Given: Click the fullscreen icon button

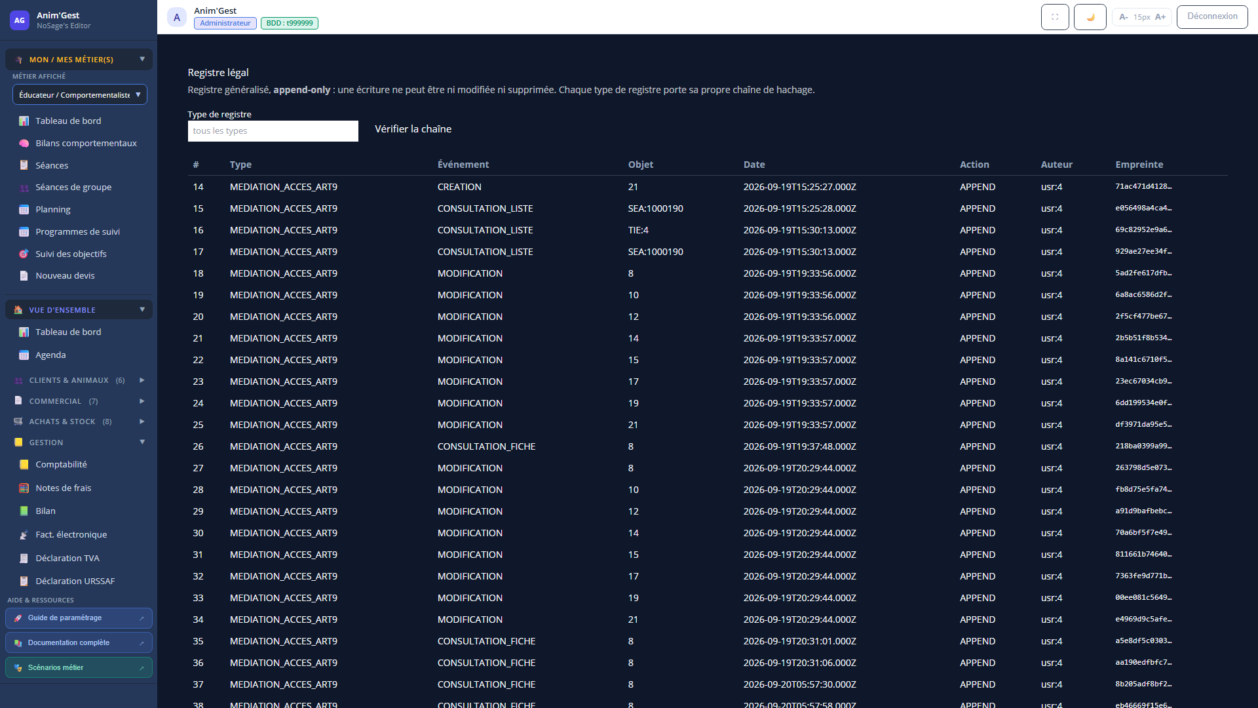Looking at the screenshot, I should (1055, 17).
